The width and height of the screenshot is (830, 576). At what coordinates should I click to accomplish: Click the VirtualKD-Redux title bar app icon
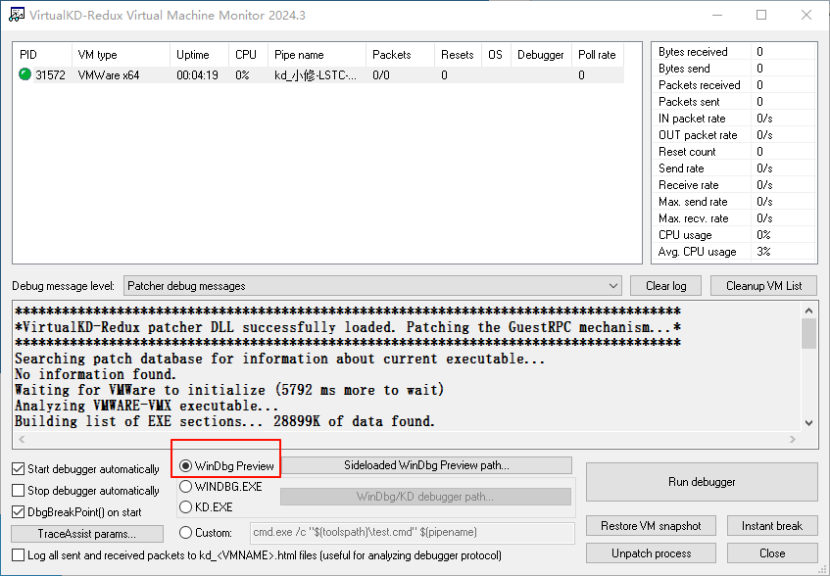coord(17,15)
